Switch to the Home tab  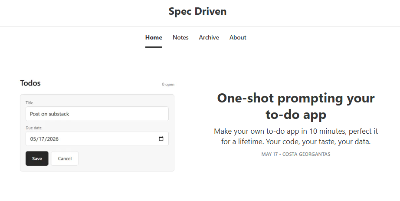(x=154, y=37)
